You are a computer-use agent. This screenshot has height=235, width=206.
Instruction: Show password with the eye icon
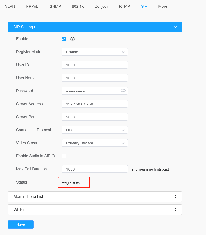123,91
